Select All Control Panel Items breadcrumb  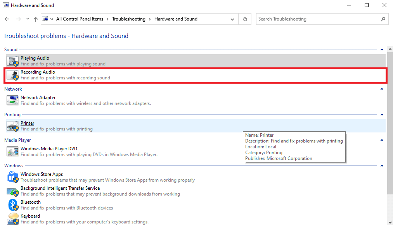click(80, 19)
